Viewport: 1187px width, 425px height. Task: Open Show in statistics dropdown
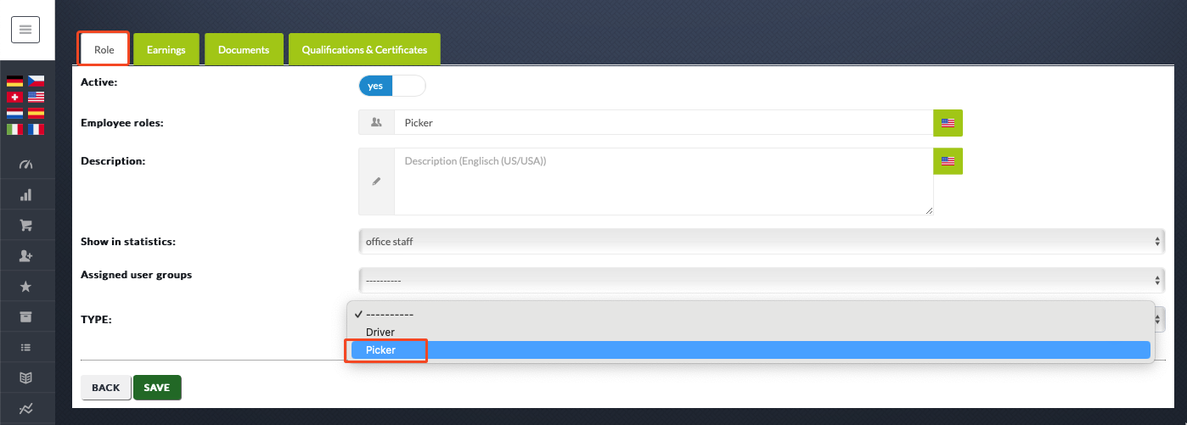[x=761, y=242]
